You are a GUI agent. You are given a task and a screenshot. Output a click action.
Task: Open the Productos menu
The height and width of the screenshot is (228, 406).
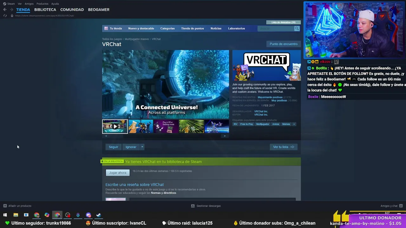tap(43, 4)
